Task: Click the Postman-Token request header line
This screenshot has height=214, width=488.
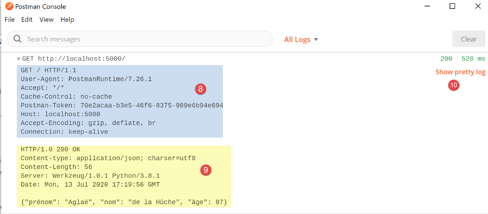Action: tap(122, 106)
